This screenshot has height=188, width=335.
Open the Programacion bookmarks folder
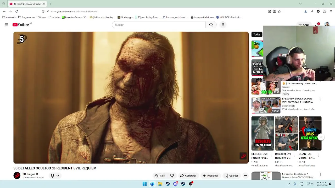click(26, 17)
